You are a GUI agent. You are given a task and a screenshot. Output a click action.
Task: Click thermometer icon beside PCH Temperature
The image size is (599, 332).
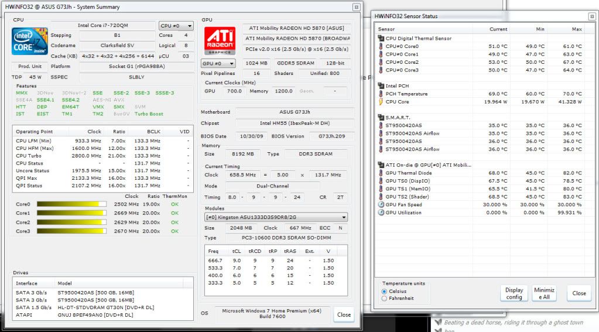[x=381, y=94]
